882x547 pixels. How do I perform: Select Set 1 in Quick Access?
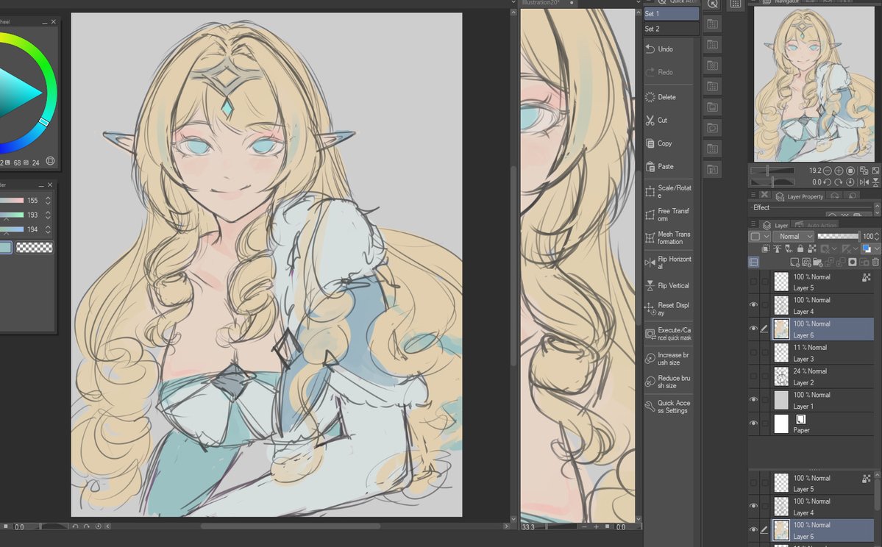pos(671,13)
